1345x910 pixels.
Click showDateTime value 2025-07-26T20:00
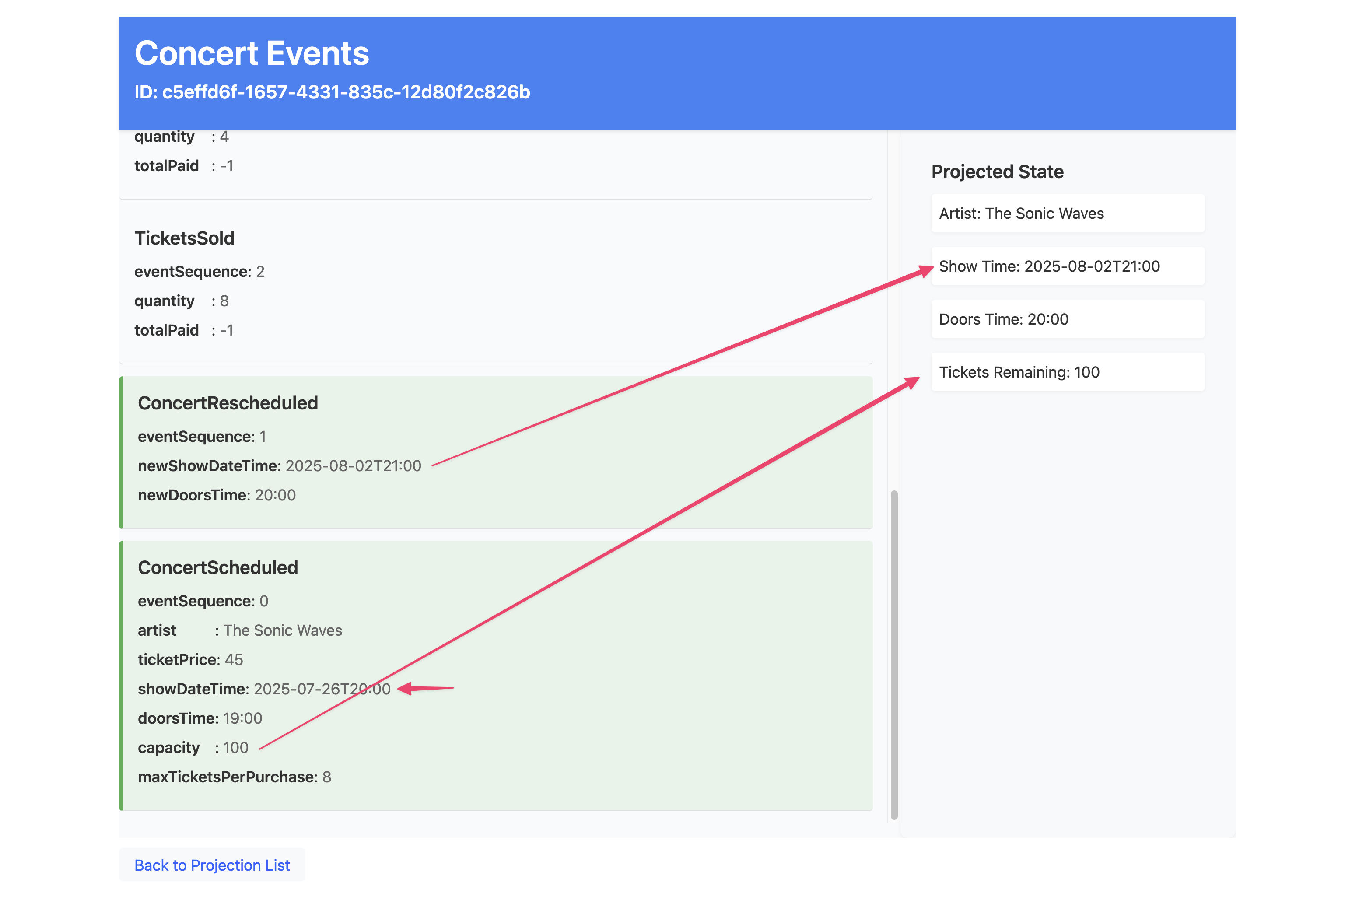click(x=322, y=689)
